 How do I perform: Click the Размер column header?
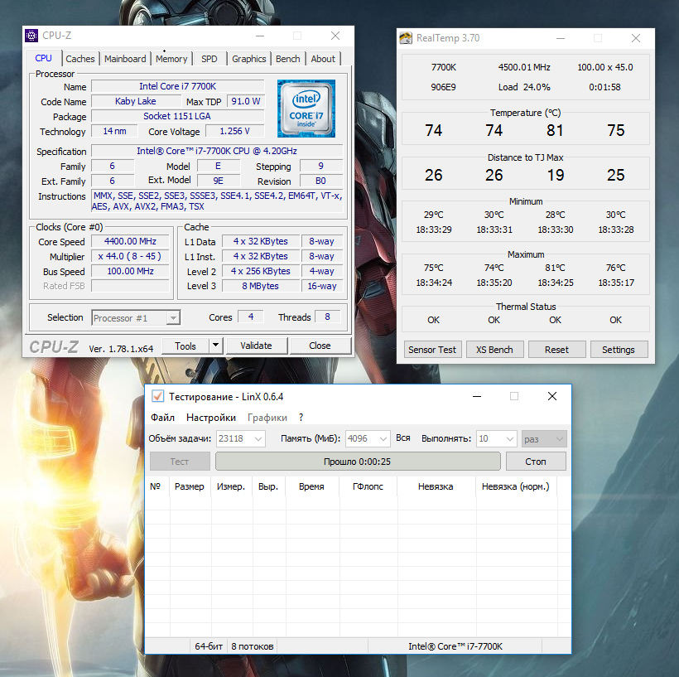pyautogui.click(x=190, y=486)
